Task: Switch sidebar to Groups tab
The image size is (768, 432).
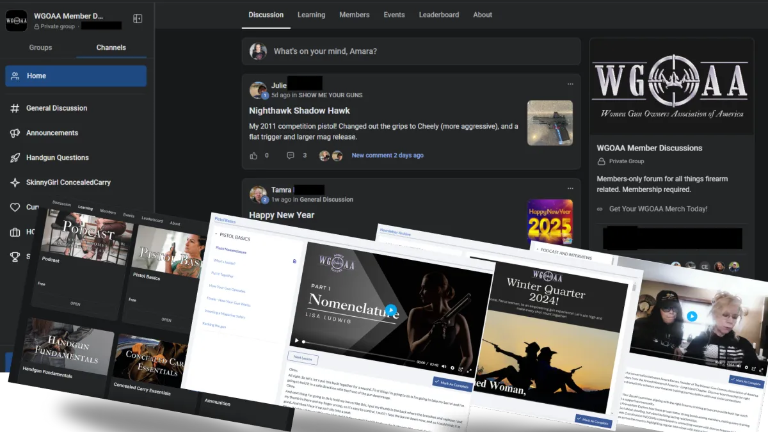Action: pos(40,47)
